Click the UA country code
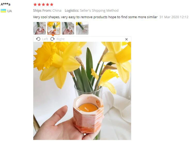The width and height of the screenshot is (192, 143). (10, 11)
